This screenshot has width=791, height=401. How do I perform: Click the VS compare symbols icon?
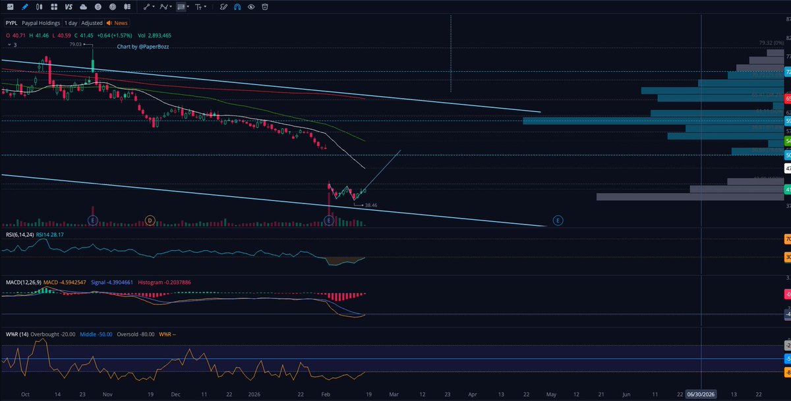point(67,7)
